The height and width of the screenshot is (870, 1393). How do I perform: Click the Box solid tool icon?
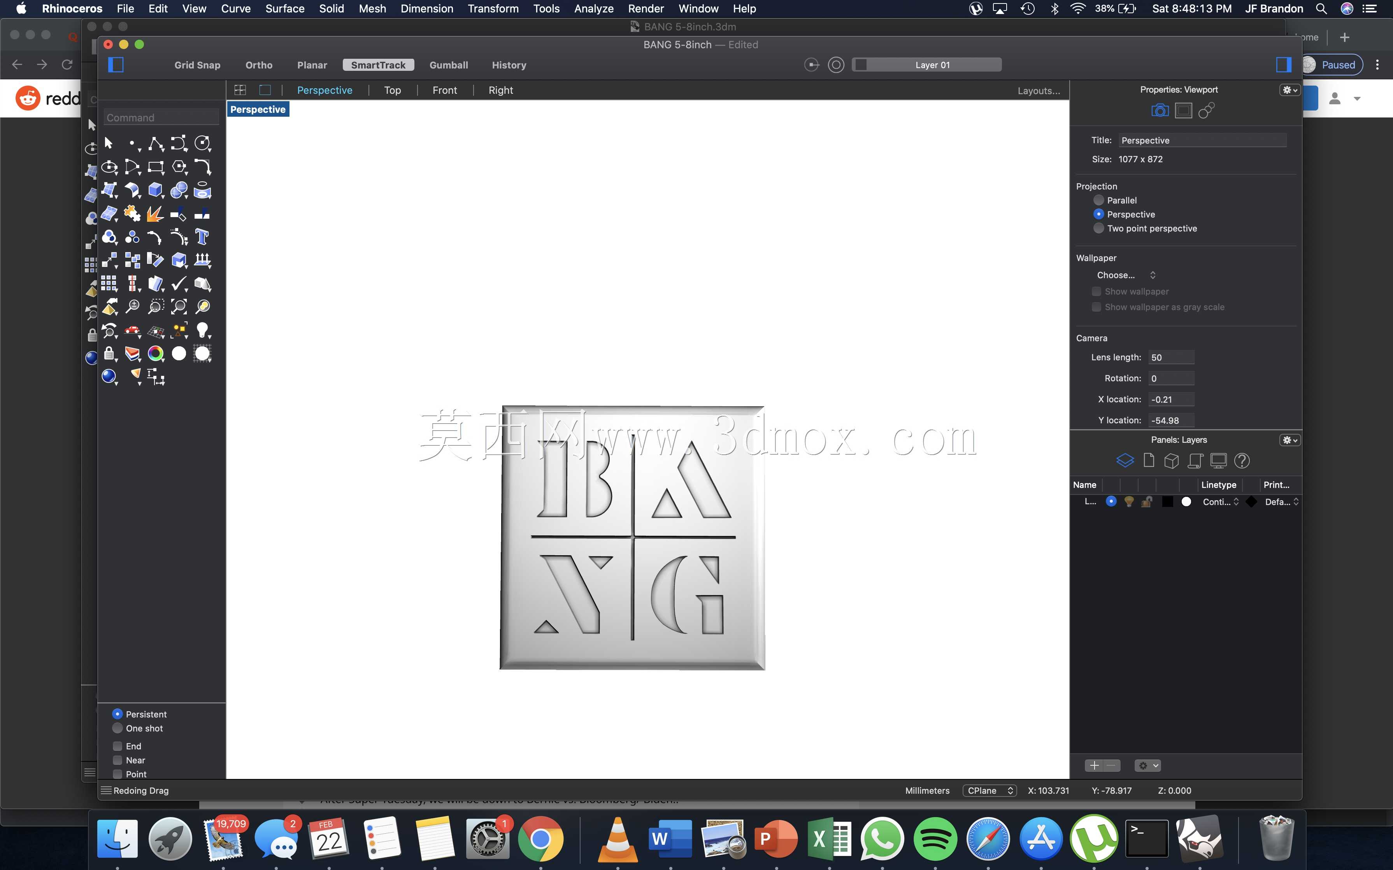[x=156, y=190]
